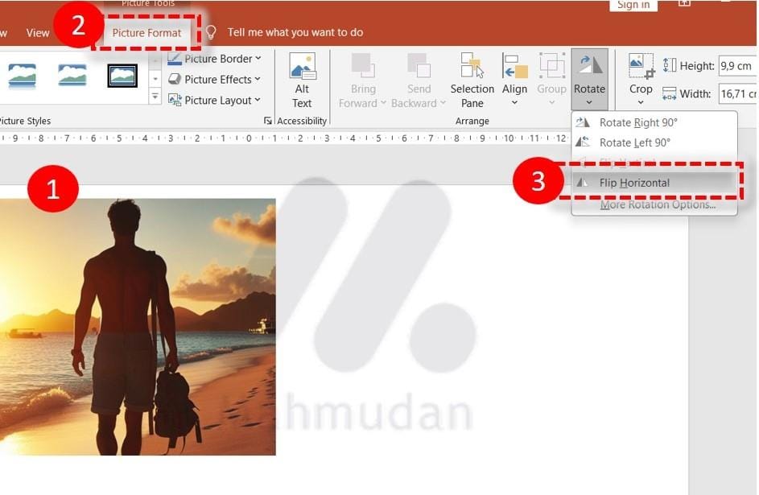Screen dimensions: 759x495
Task: Switch to the Picture Format tab
Action: click(x=146, y=33)
